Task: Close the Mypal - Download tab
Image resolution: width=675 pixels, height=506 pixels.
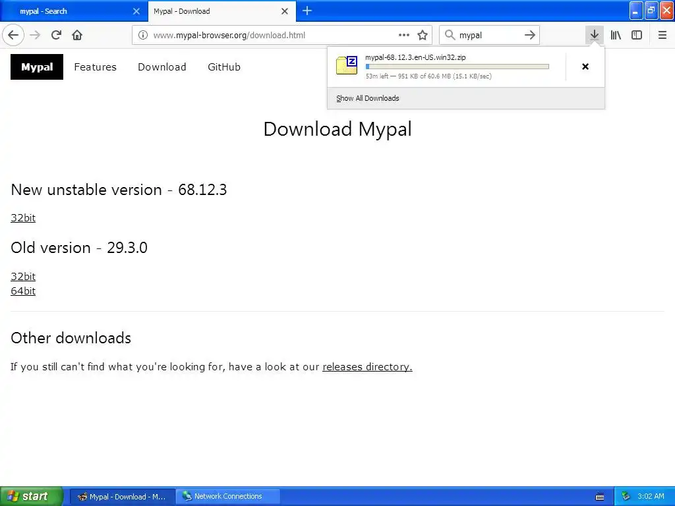Action: click(285, 11)
